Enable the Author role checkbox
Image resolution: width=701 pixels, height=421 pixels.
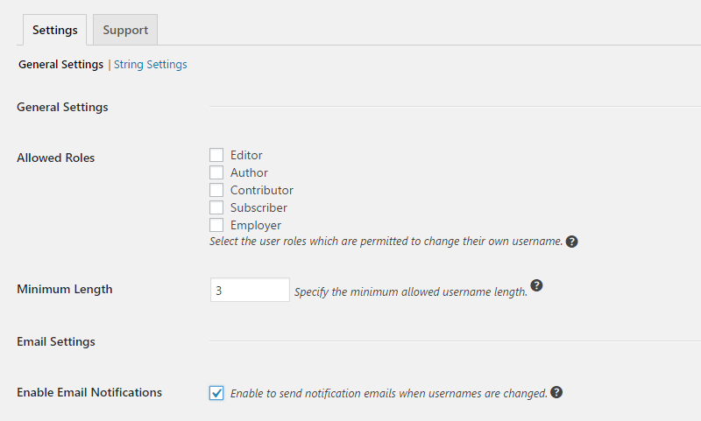point(216,172)
